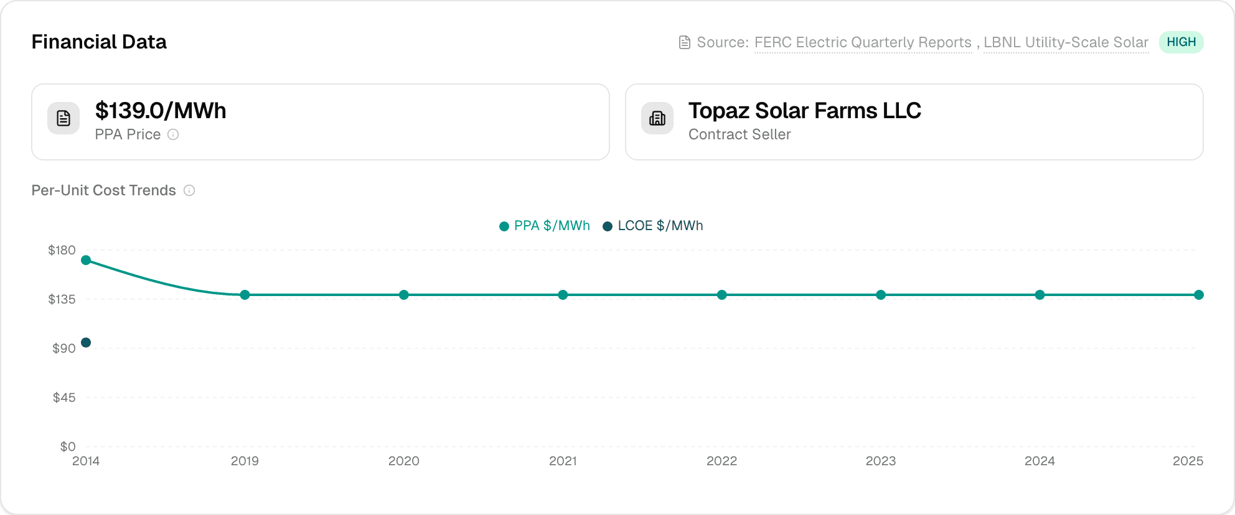Open LBNL Utility-Scale Solar source link
The height and width of the screenshot is (515, 1235).
coord(1066,42)
